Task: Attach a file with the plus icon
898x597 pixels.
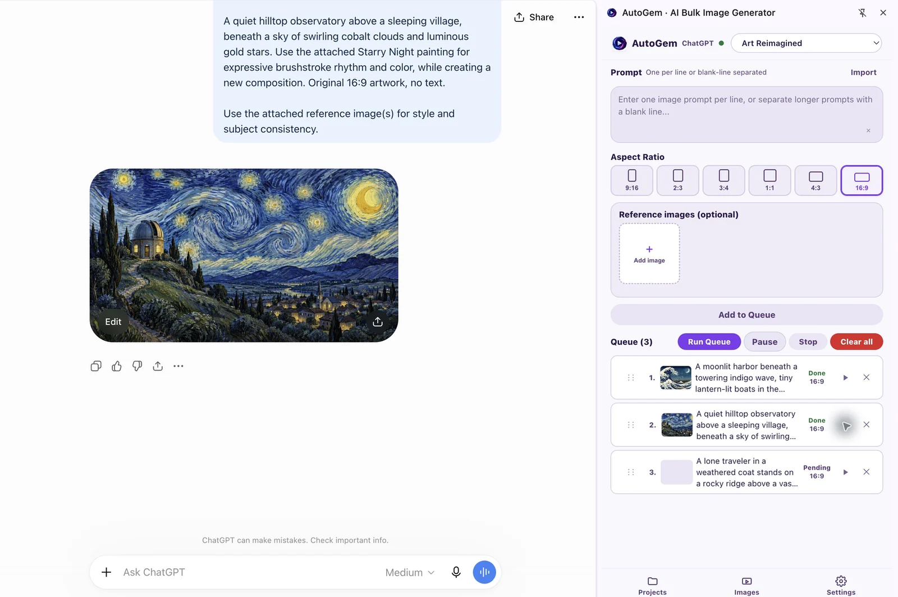Action: (106, 572)
